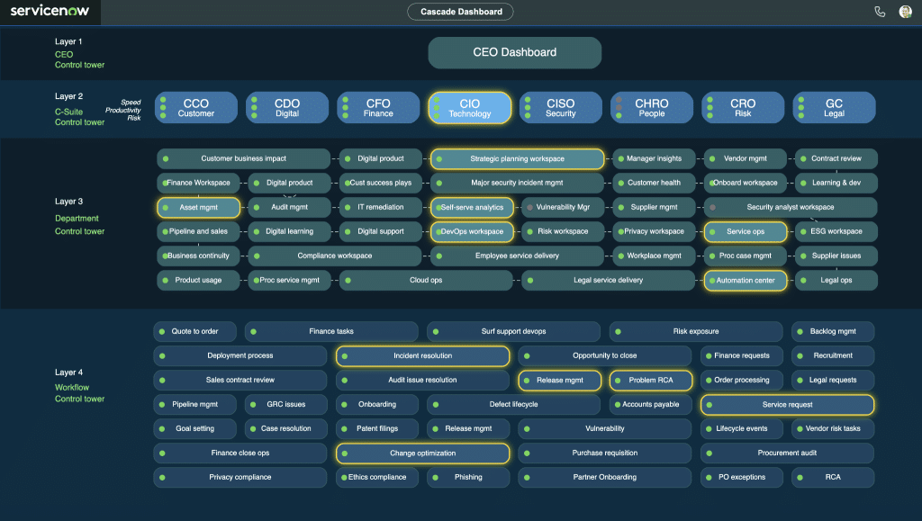Open Opportunity to close workflow
This screenshot has width=922, height=521.
pyautogui.click(x=604, y=356)
